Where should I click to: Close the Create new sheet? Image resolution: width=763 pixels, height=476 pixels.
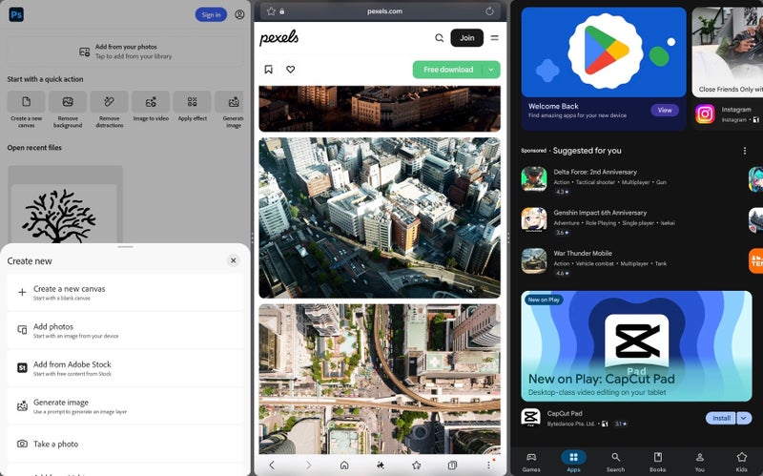(233, 260)
